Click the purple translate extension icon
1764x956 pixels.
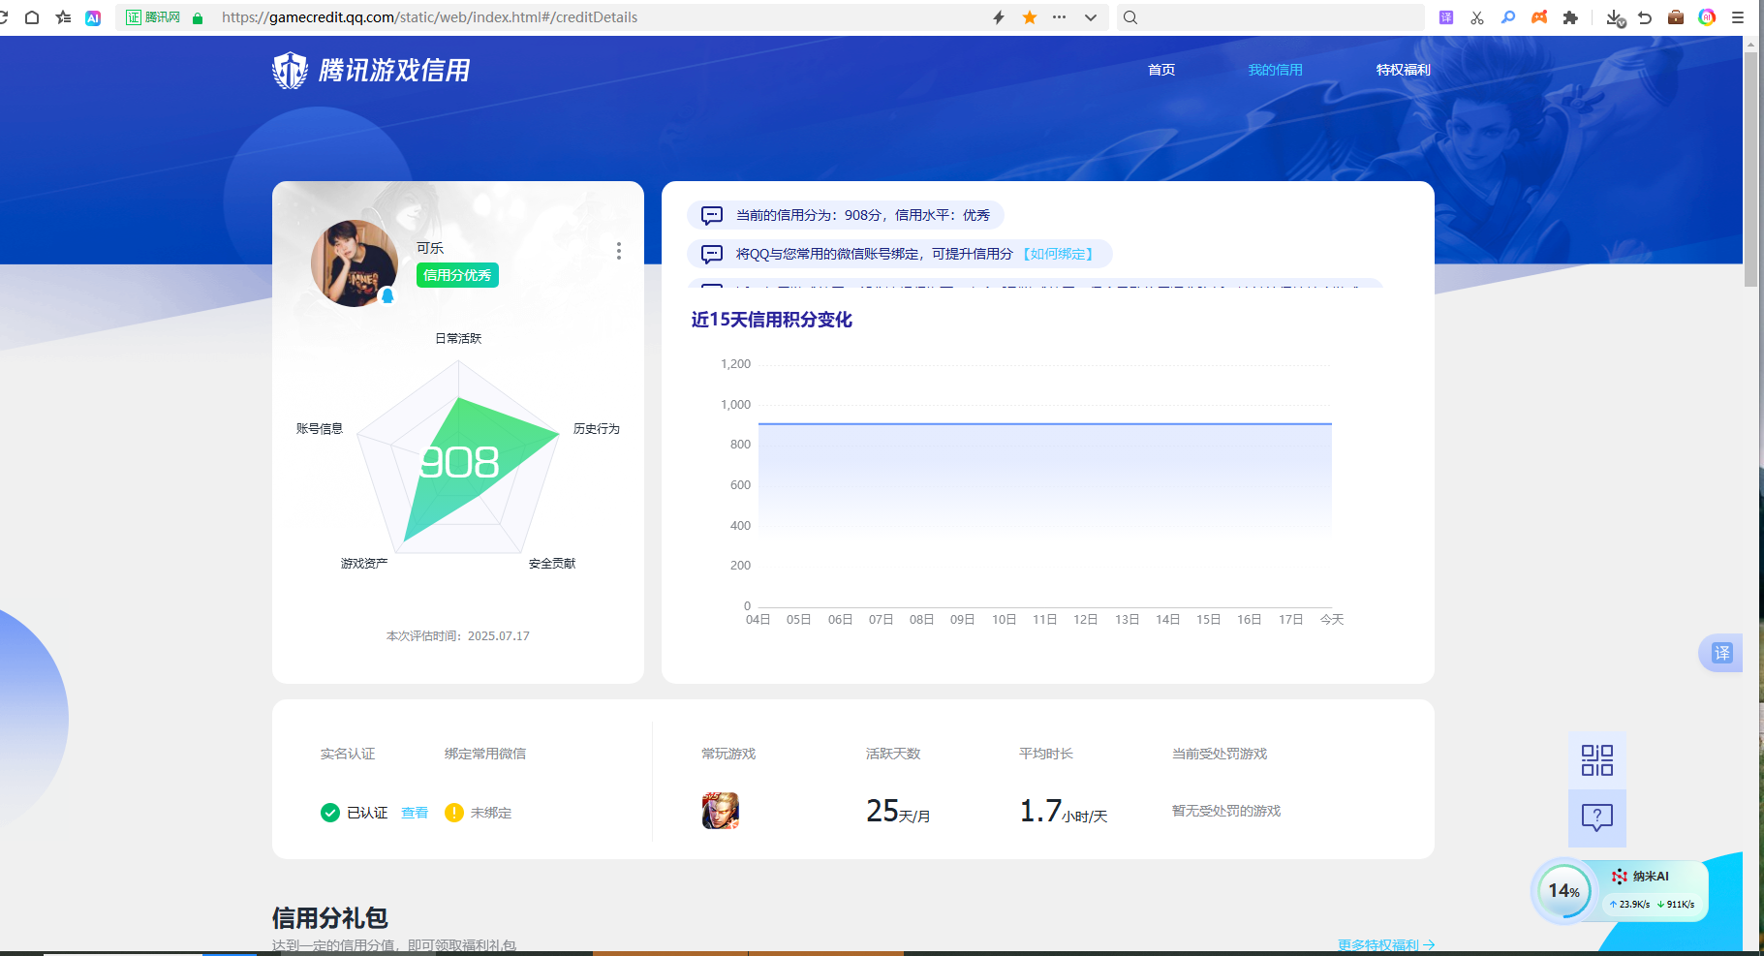click(1446, 17)
